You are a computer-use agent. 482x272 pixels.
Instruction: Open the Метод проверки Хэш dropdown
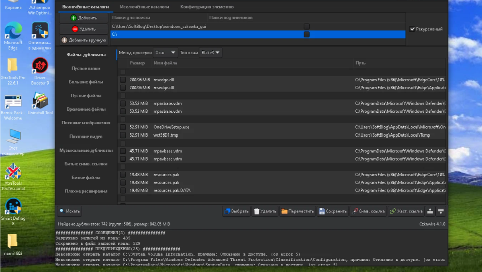[x=165, y=53]
